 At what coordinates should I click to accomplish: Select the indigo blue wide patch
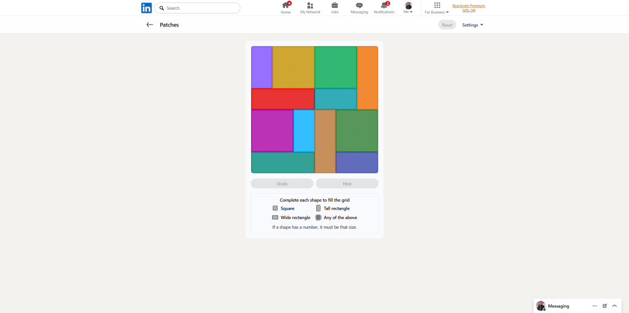pyautogui.click(x=357, y=162)
